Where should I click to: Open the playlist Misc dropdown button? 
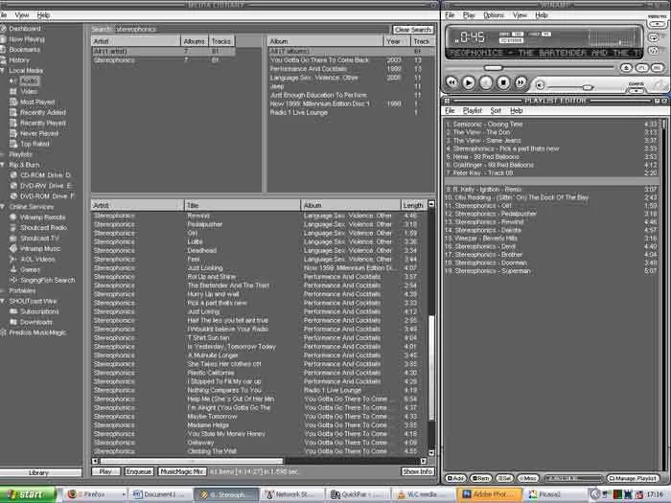point(528,478)
